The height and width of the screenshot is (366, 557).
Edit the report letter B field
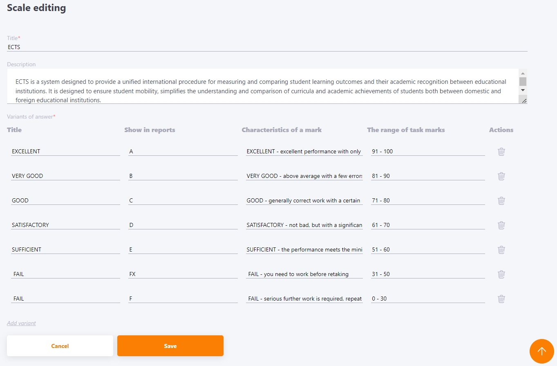pyautogui.click(x=183, y=176)
